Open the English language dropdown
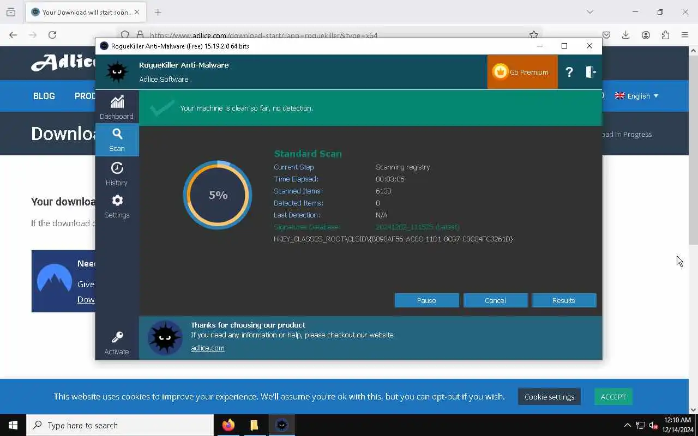The height and width of the screenshot is (436, 698). point(636,96)
